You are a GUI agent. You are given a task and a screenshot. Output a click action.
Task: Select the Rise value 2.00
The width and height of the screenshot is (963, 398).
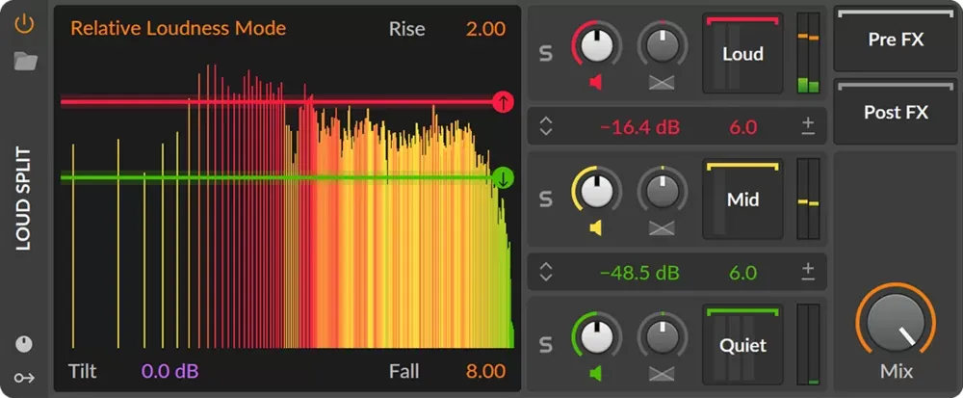(x=485, y=29)
